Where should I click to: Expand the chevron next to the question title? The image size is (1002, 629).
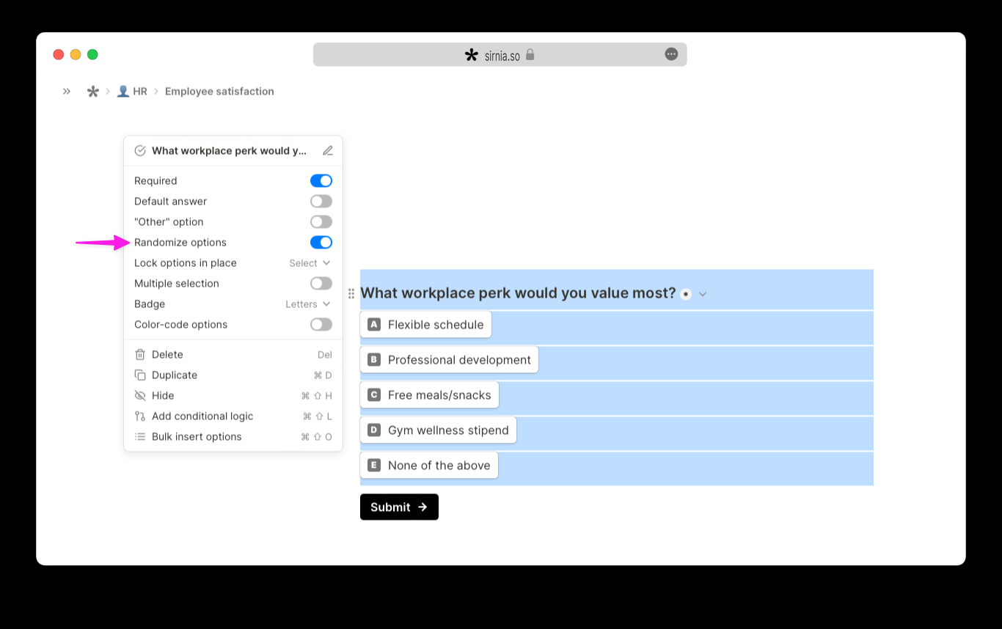tap(703, 294)
